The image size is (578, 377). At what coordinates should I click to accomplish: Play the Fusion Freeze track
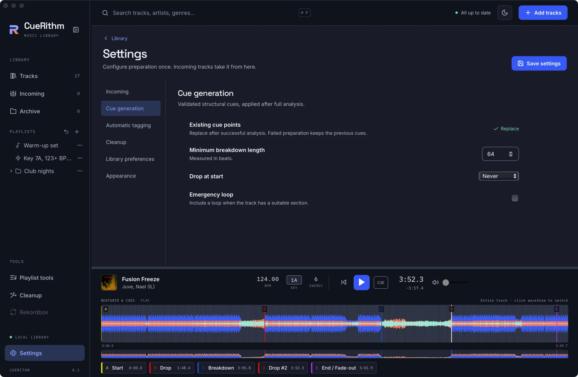click(362, 282)
